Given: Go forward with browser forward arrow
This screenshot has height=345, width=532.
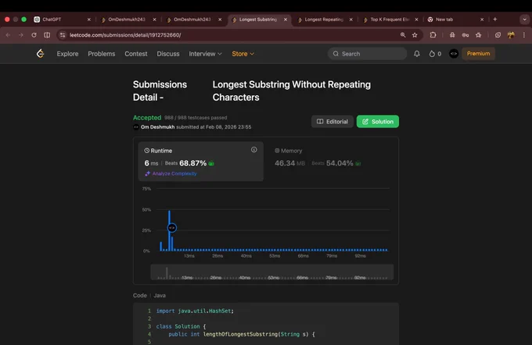Looking at the screenshot, I should 21,35.
